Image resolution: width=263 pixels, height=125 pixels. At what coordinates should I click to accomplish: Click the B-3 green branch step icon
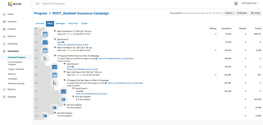coord(54,83)
